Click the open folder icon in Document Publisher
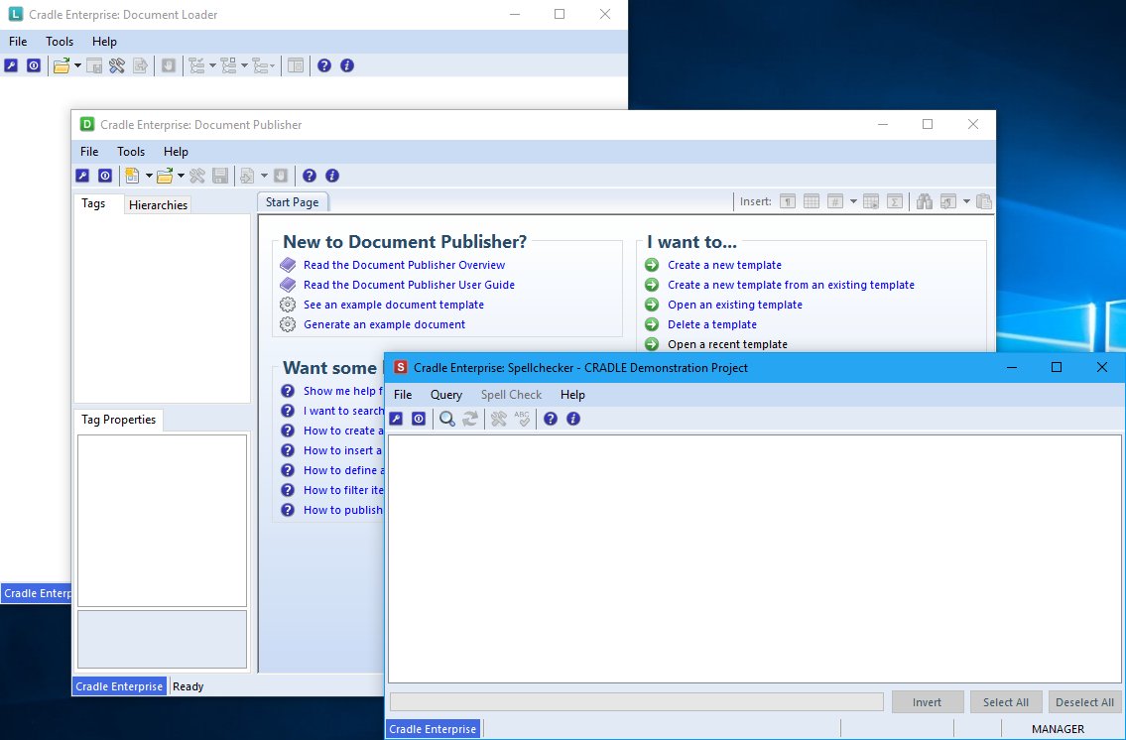1126x740 pixels. [165, 176]
